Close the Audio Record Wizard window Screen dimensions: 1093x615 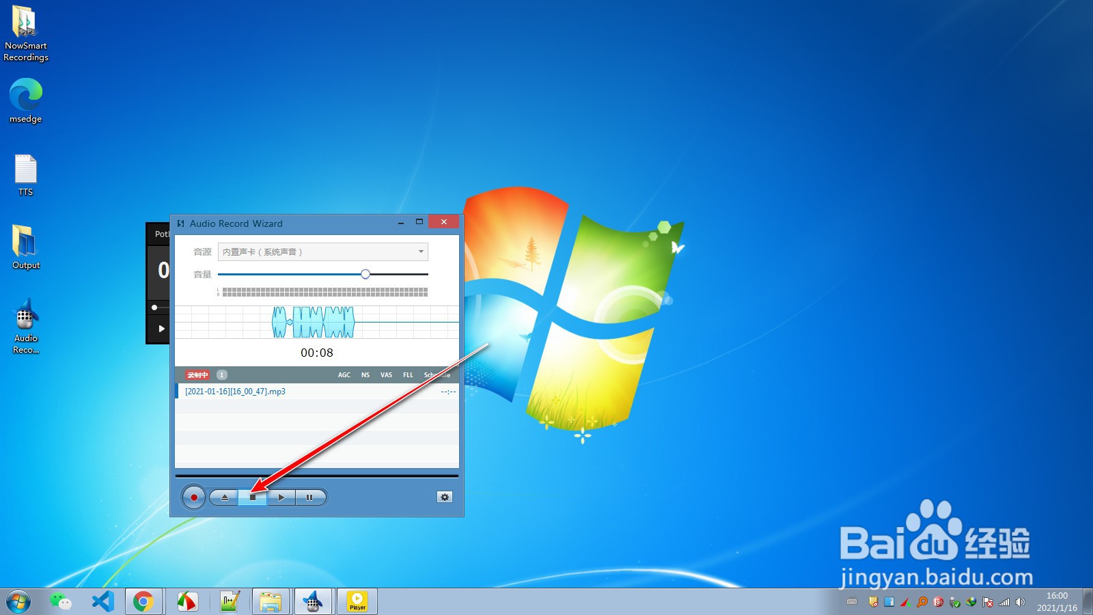pos(444,222)
